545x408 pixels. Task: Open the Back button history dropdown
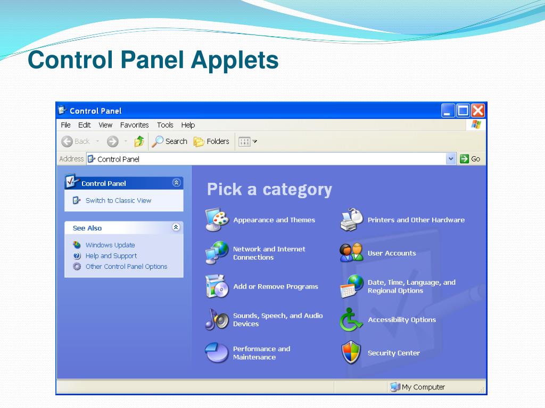point(98,141)
